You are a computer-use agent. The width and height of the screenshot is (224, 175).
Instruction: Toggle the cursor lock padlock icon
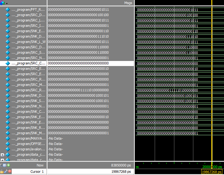click(x=2, y=171)
